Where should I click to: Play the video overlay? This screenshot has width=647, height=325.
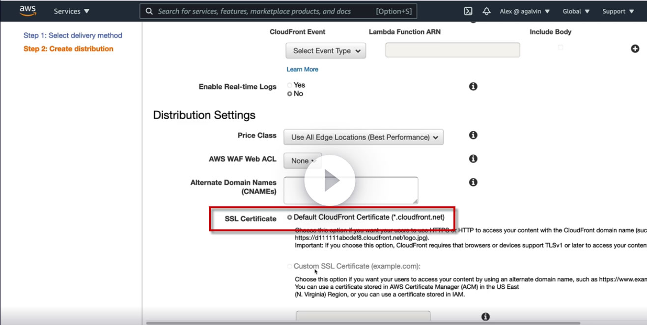[330, 180]
